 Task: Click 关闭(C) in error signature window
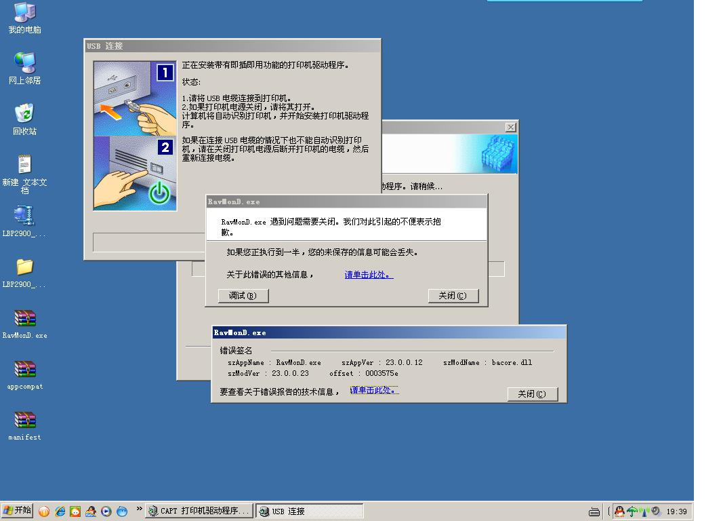pyautogui.click(x=533, y=394)
